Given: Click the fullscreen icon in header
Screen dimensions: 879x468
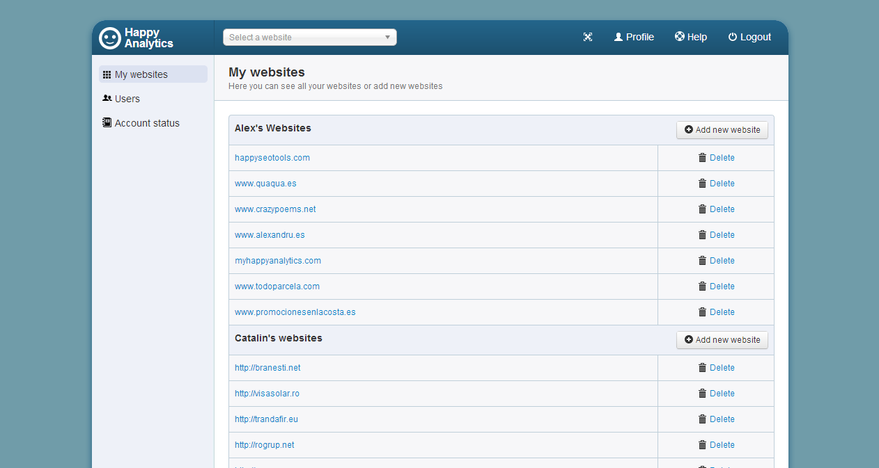Looking at the screenshot, I should coord(588,38).
